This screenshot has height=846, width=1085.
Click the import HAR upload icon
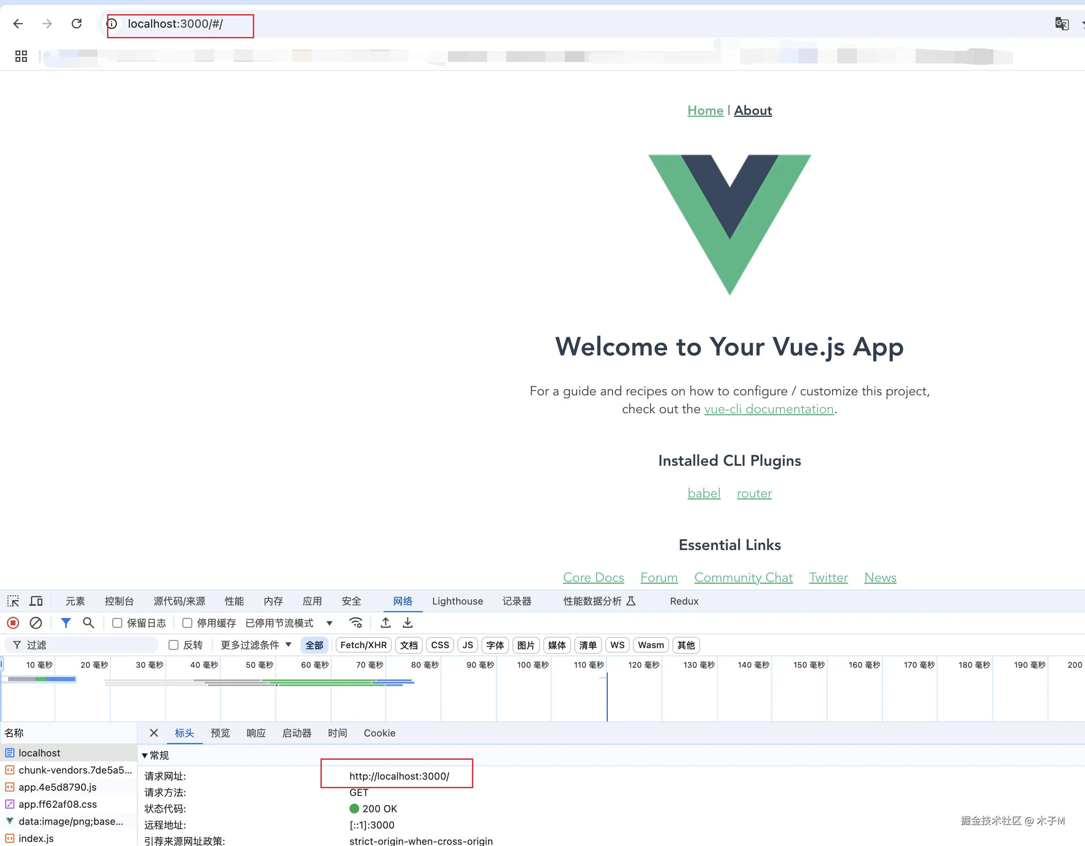point(386,622)
